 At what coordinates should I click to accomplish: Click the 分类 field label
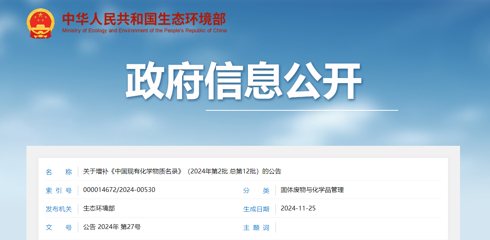click(256, 190)
